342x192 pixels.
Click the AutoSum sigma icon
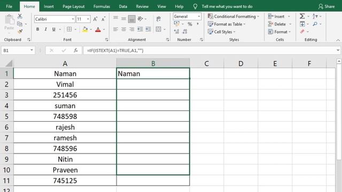pos(302,16)
